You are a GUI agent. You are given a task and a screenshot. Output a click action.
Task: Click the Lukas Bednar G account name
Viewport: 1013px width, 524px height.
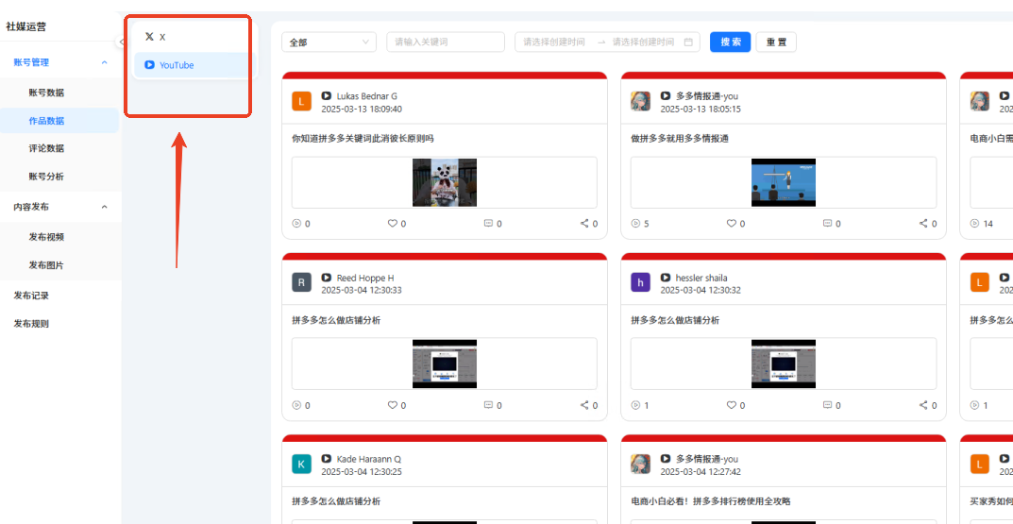[x=367, y=96]
